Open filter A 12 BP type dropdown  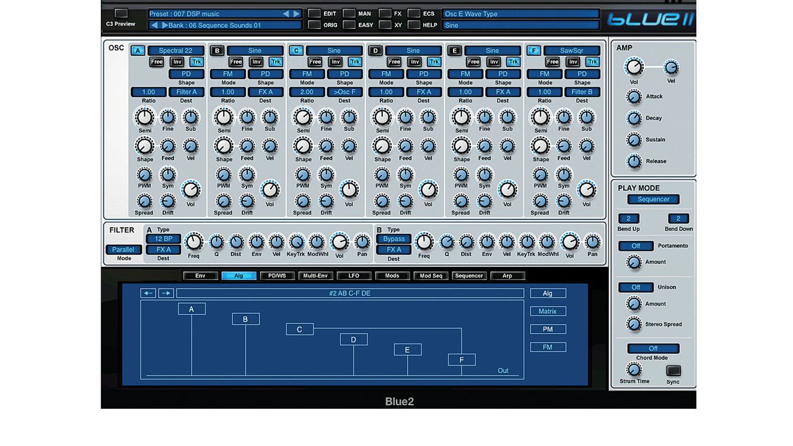tap(164, 238)
